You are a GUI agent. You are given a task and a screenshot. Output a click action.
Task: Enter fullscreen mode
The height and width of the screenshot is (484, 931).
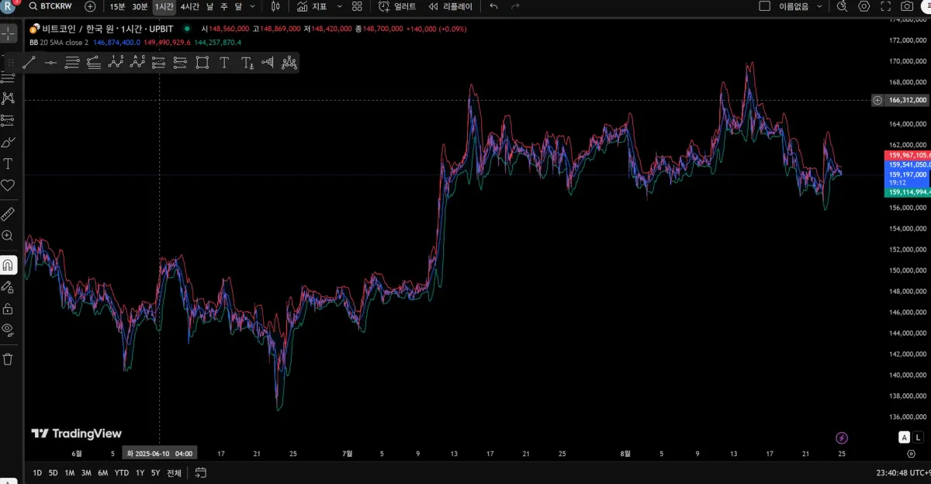(886, 6)
